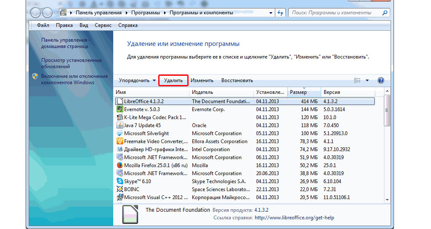Click the Изменить button

202,80
